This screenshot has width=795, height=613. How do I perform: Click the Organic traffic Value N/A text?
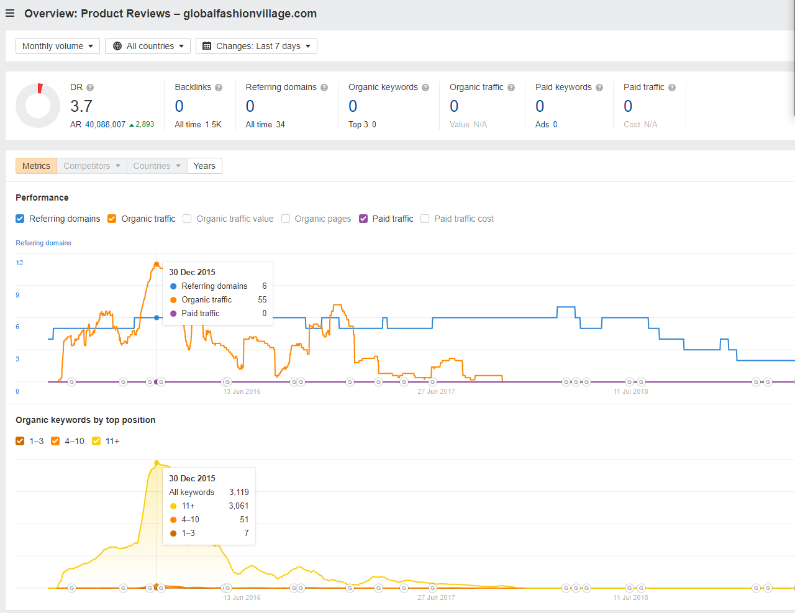click(x=468, y=124)
